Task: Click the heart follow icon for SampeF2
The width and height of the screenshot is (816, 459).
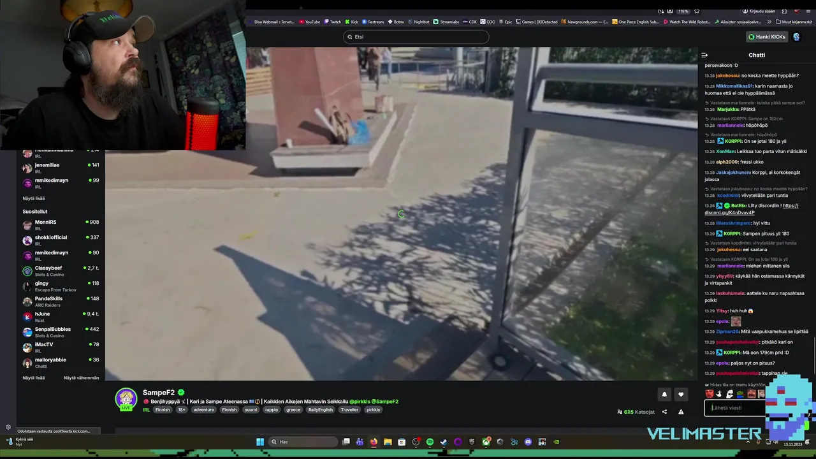Action: pyautogui.click(x=681, y=395)
